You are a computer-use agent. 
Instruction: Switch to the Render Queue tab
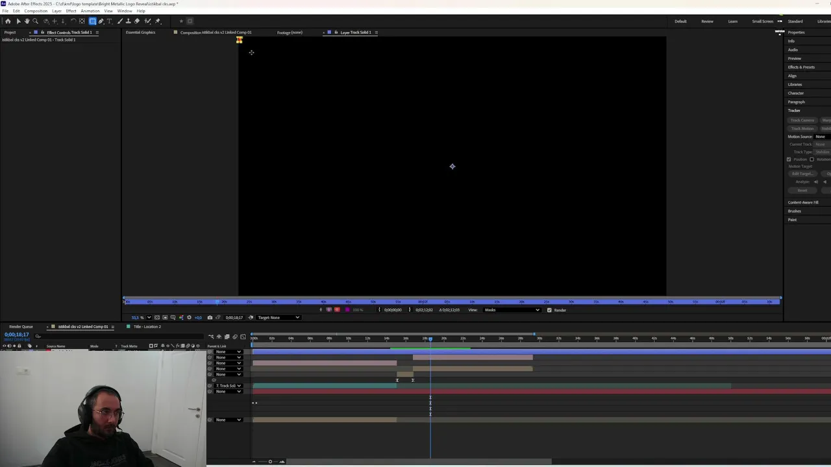tap(21, 326)
